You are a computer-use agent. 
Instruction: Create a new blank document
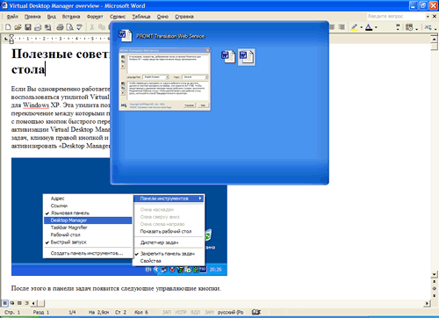8,27
